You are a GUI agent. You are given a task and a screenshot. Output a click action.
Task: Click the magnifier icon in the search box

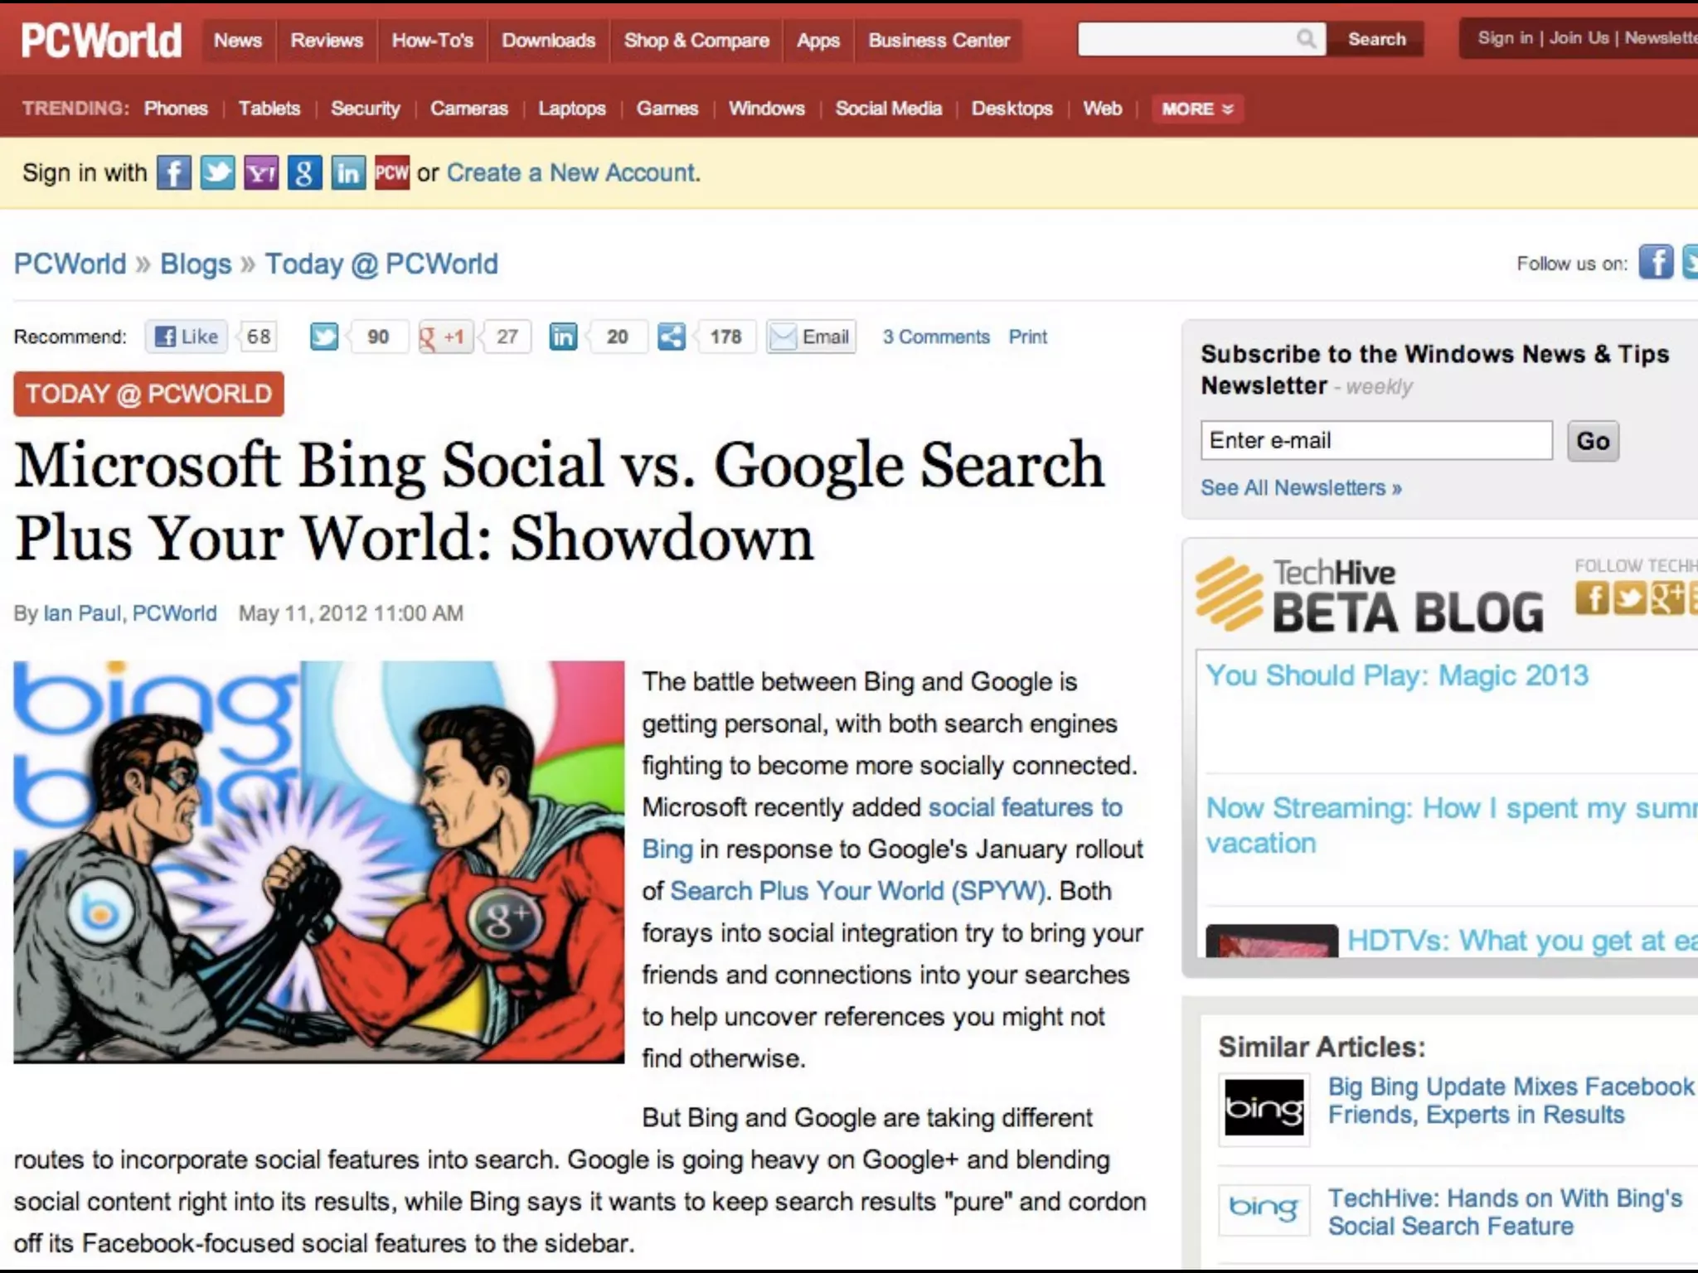1306,39
